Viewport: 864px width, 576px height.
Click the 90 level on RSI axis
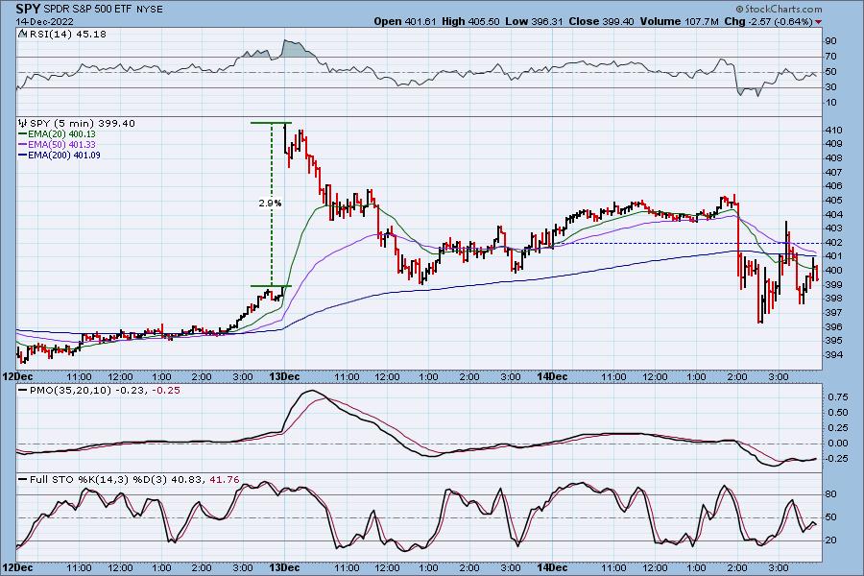(x=830, y=41)
